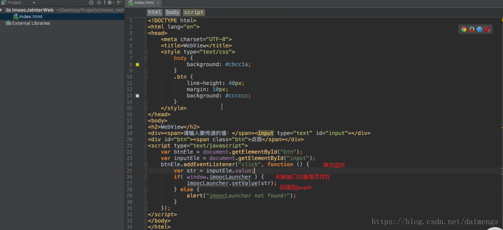Click the #cbcc1a color value

pos(237,65)
